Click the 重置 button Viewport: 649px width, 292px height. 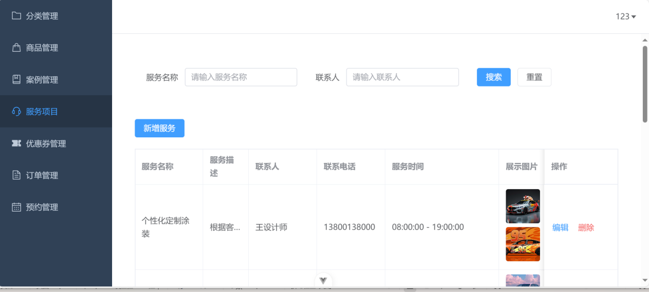(534, 77)
